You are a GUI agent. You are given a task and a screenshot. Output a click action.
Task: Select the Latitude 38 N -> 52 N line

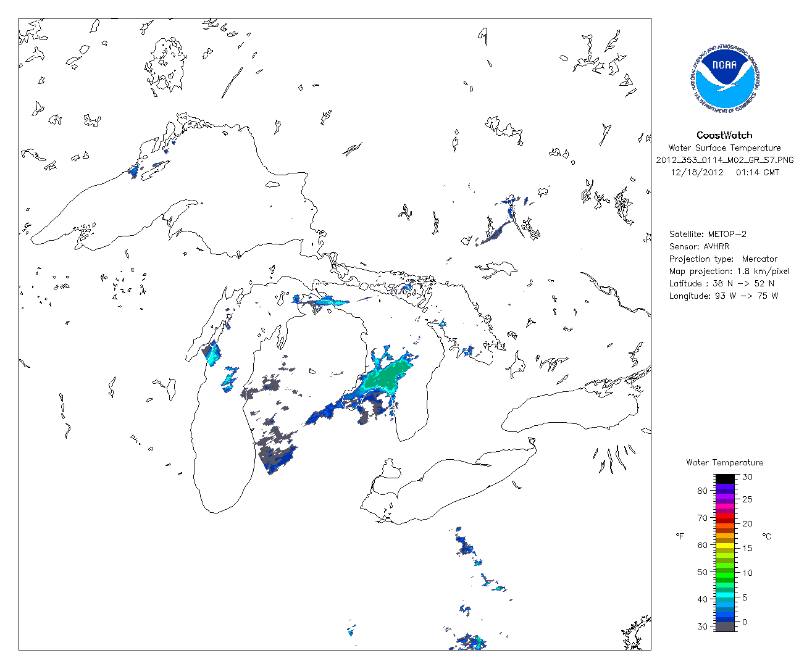click(x=721, y=284)
